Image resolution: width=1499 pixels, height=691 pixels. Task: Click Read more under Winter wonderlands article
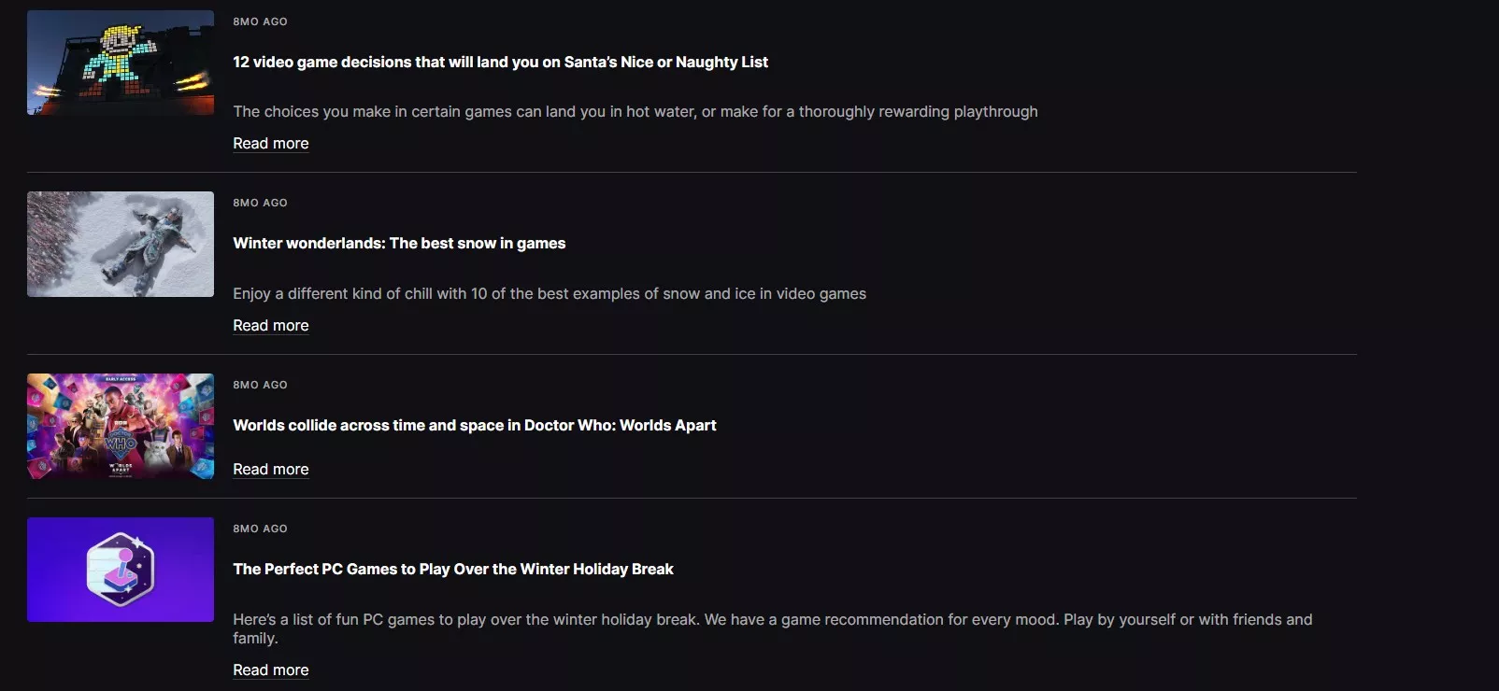coord(270,325)
